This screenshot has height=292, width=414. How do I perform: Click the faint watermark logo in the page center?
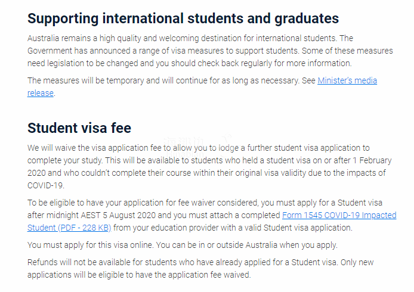197,146
